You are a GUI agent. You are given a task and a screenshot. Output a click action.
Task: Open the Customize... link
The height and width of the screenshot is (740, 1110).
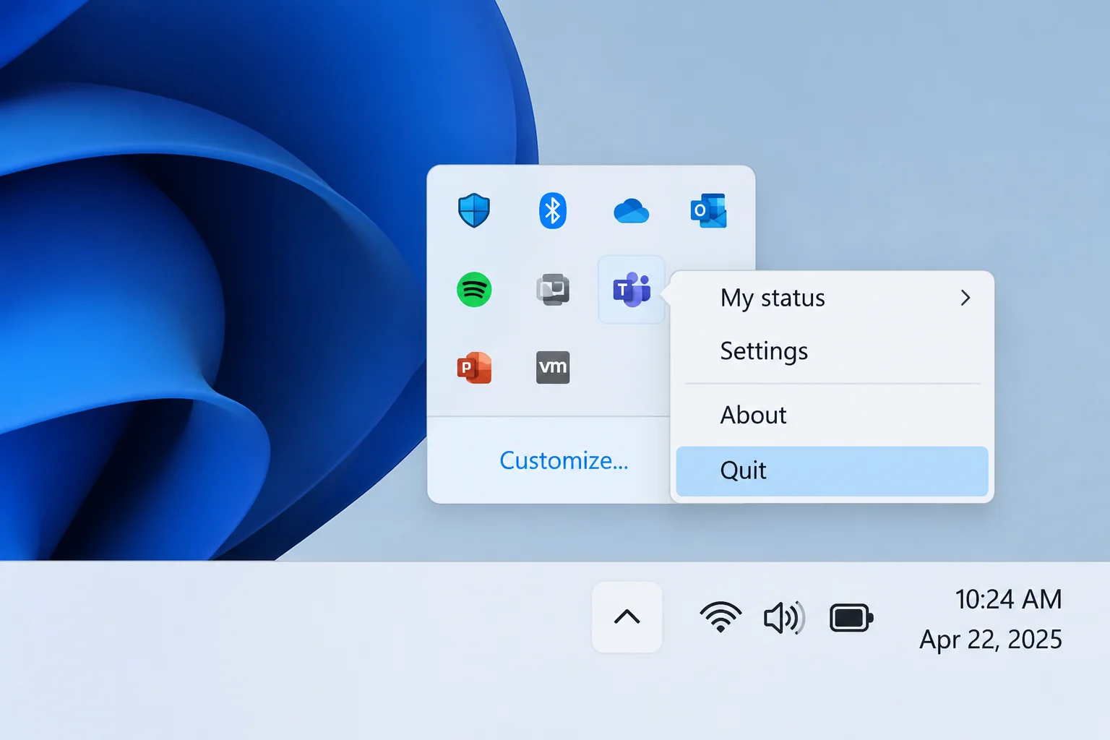[x=564, y=460]
